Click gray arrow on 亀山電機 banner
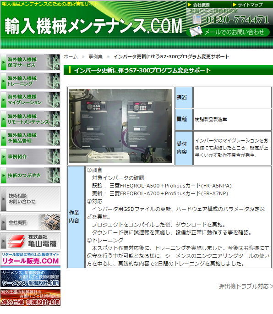The width and height of the screenshot is (273, 314). click(x=4, y=241)
